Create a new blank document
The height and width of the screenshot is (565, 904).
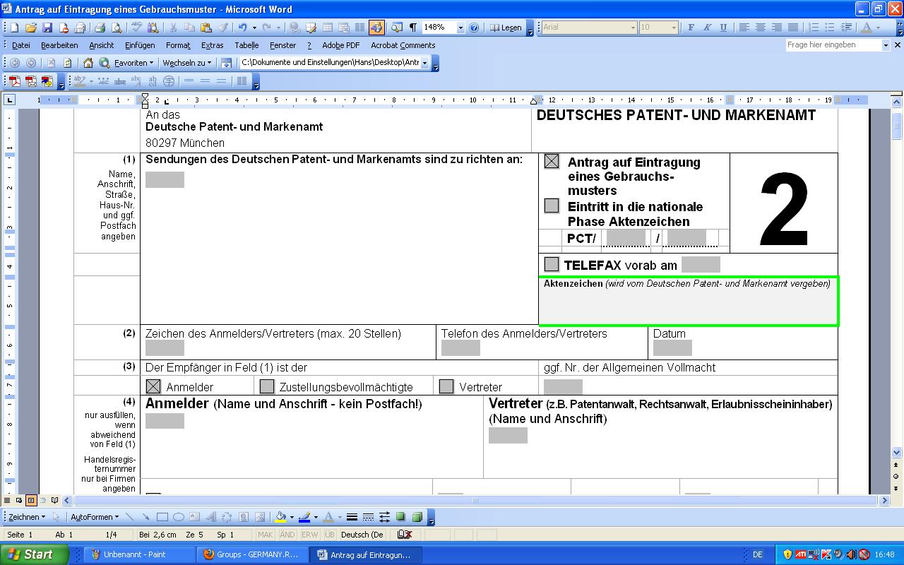coord(14,28)
